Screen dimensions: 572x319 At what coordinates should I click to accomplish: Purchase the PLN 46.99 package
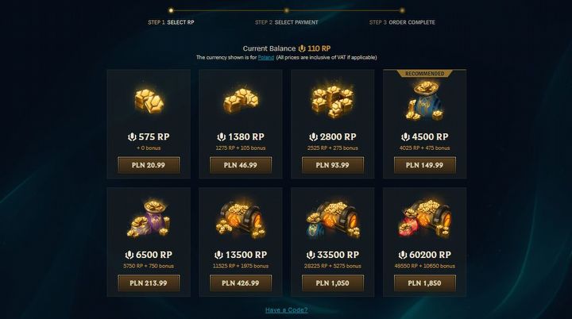241,165
